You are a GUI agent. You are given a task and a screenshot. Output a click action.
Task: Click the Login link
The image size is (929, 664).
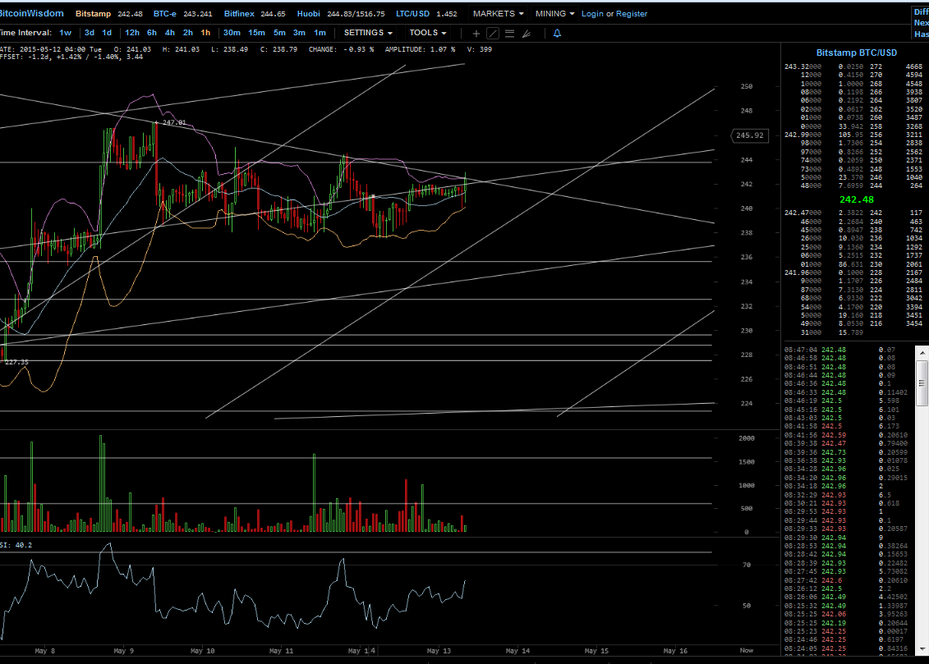[x=592, y=14]
